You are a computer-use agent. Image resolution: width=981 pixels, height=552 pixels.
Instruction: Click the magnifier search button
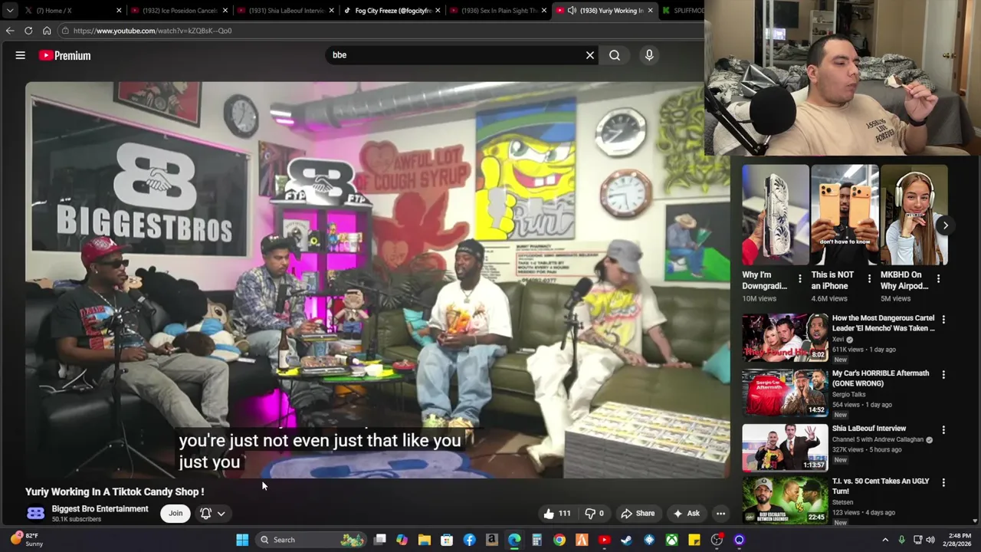coord(615,55)
